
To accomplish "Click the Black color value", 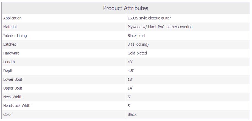I will pos(132,114).
